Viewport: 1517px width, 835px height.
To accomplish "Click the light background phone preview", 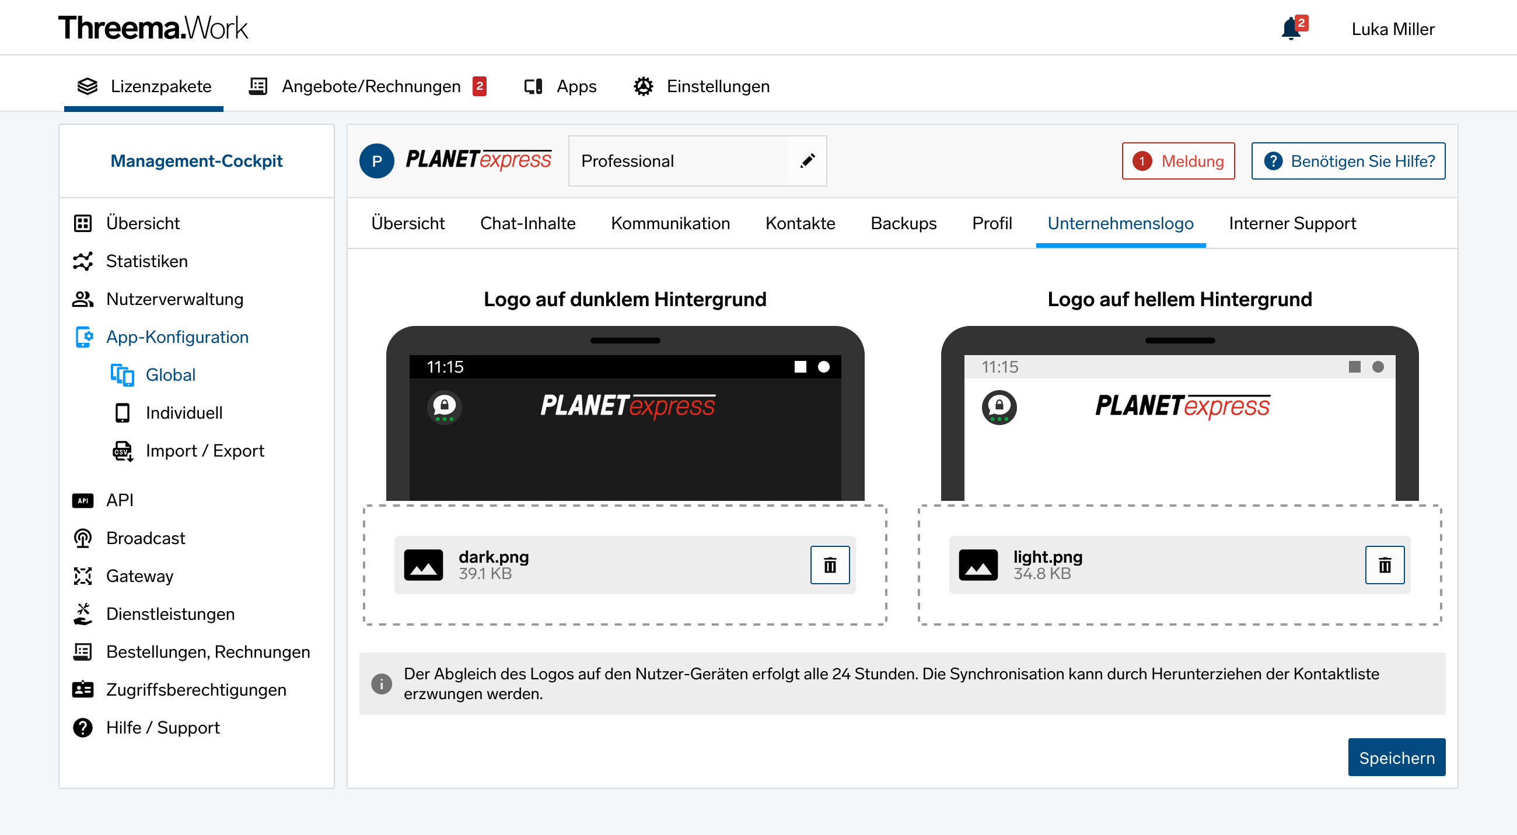I will 1180,413.
